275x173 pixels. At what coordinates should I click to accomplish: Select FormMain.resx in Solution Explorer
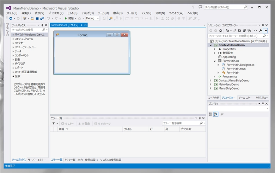236,69
